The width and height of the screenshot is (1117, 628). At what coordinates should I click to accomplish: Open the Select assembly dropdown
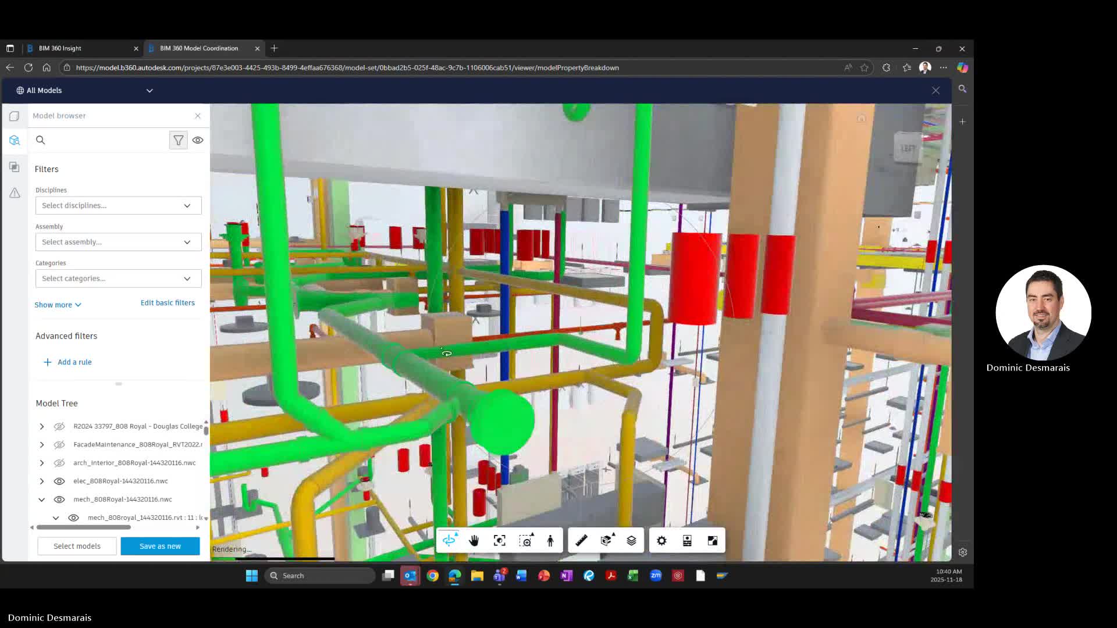click(x=119, y=242)
